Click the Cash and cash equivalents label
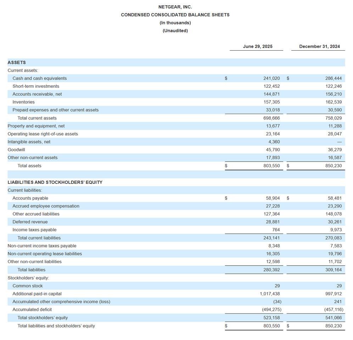This screenshot has height=340, width=353. [x=40, y=78]
